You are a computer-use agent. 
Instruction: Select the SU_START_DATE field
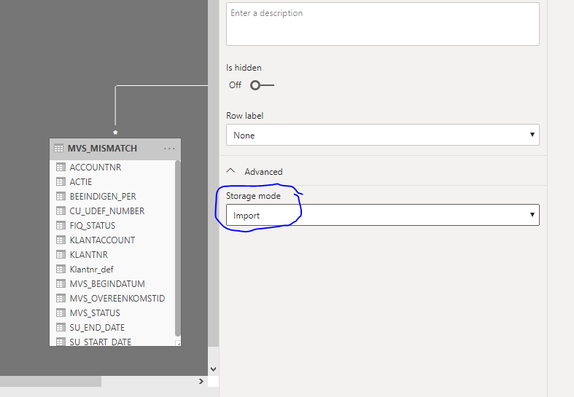point(101,342)
